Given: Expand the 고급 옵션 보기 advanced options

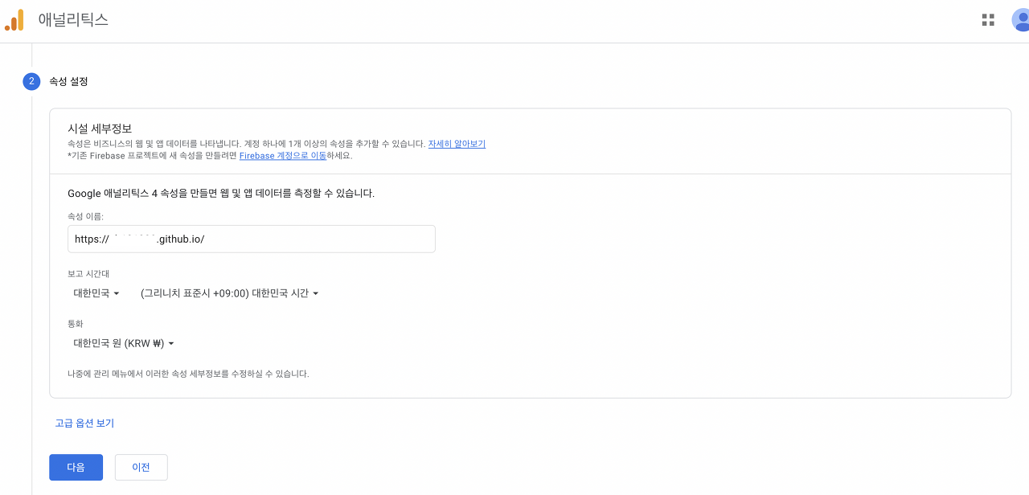Looking at the screenshot, I should (84, 423).
